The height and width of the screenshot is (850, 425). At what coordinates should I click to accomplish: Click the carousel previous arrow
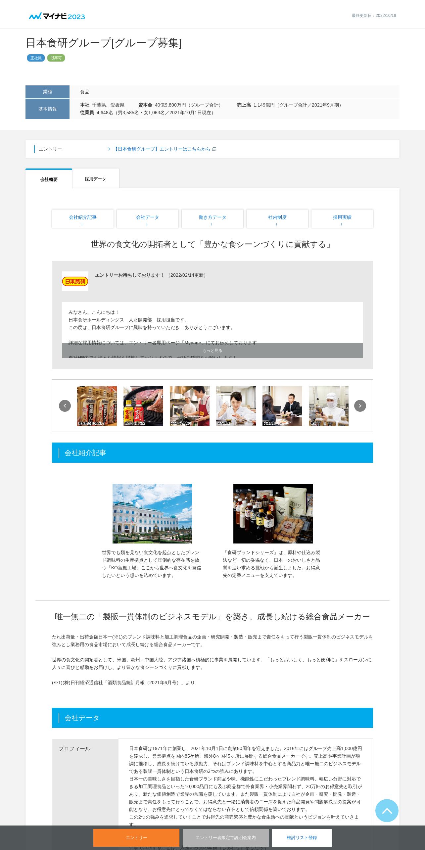point(65,406)
